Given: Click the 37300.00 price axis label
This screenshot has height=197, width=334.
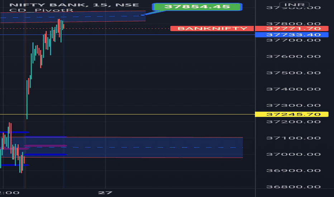Looking at the screenshot, I should (293, 105).
